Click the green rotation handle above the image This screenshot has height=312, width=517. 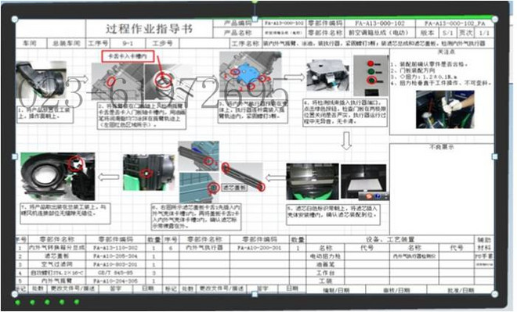tap(255, 2)
